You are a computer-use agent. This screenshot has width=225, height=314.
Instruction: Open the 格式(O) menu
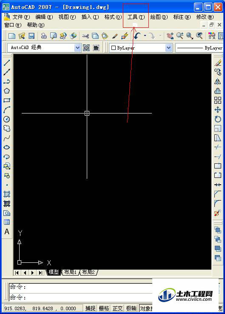click(x=113, y=17)
